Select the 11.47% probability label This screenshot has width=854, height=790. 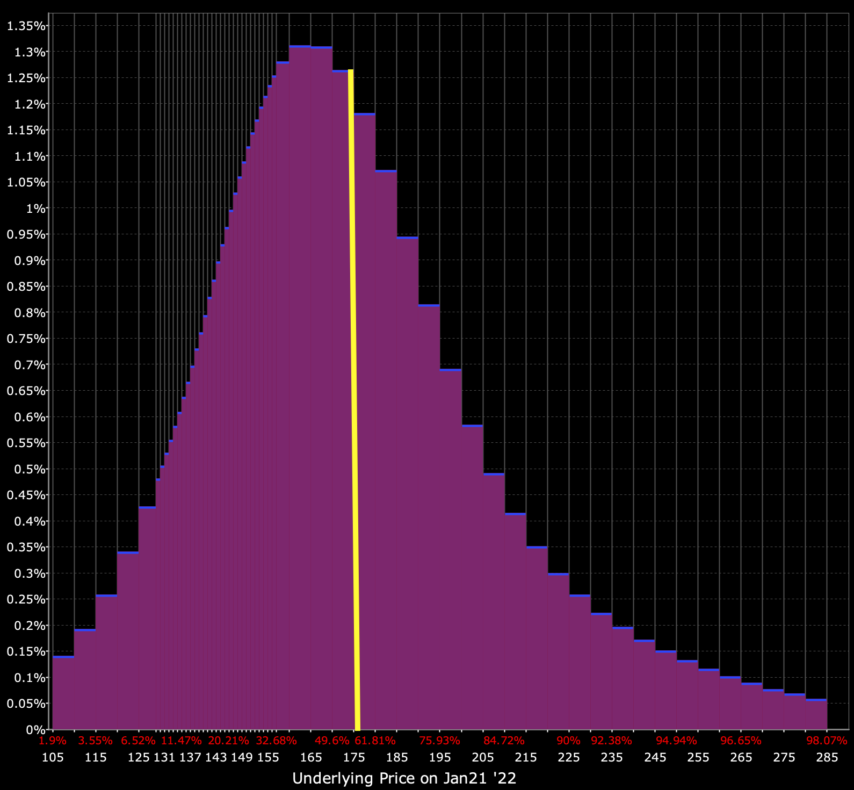tap(182, 741)
